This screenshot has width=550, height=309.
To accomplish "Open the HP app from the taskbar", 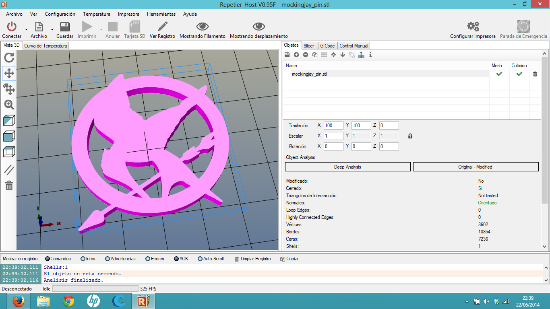I will point(93,301).
